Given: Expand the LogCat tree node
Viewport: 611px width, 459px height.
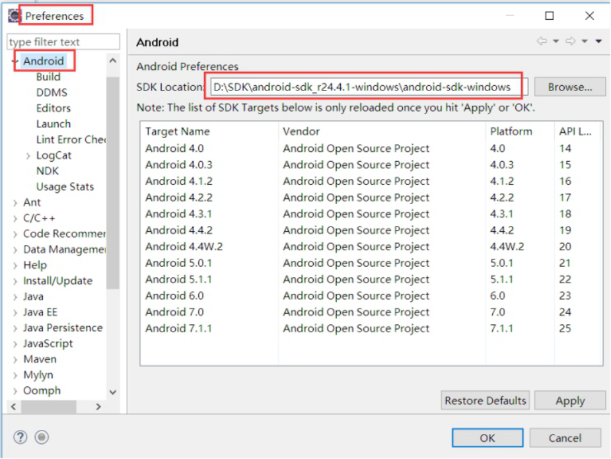Looking at the screenshot, I should click(x=28, y=156).
